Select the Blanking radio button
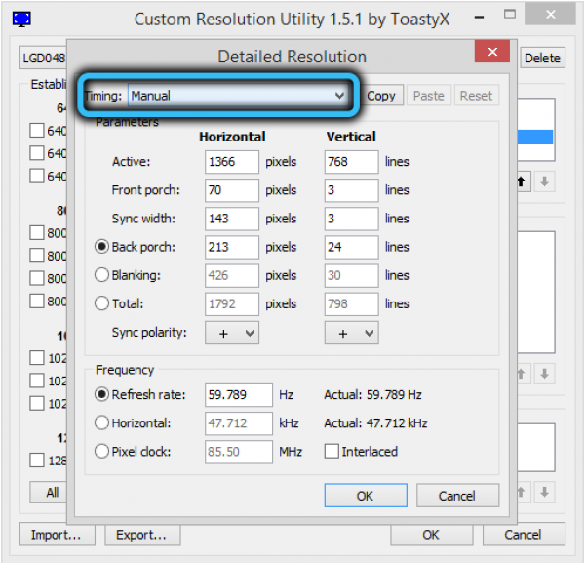 [x=101, y=275]
